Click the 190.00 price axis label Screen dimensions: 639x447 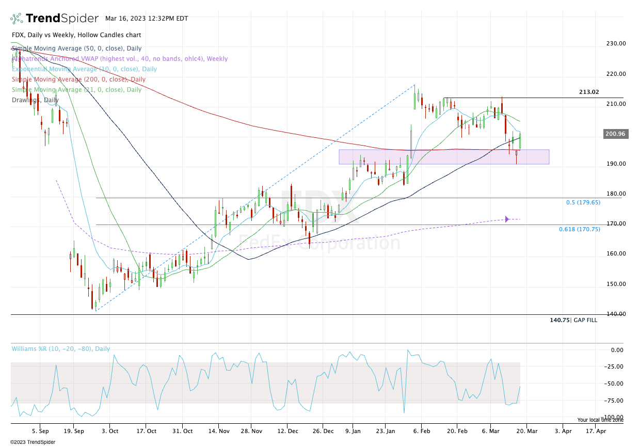coord(615,164)
